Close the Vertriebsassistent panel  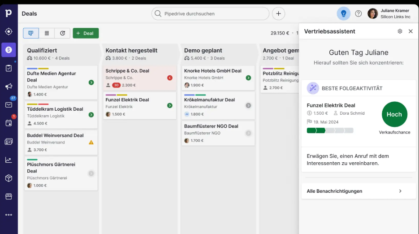[x=411, y=31]
